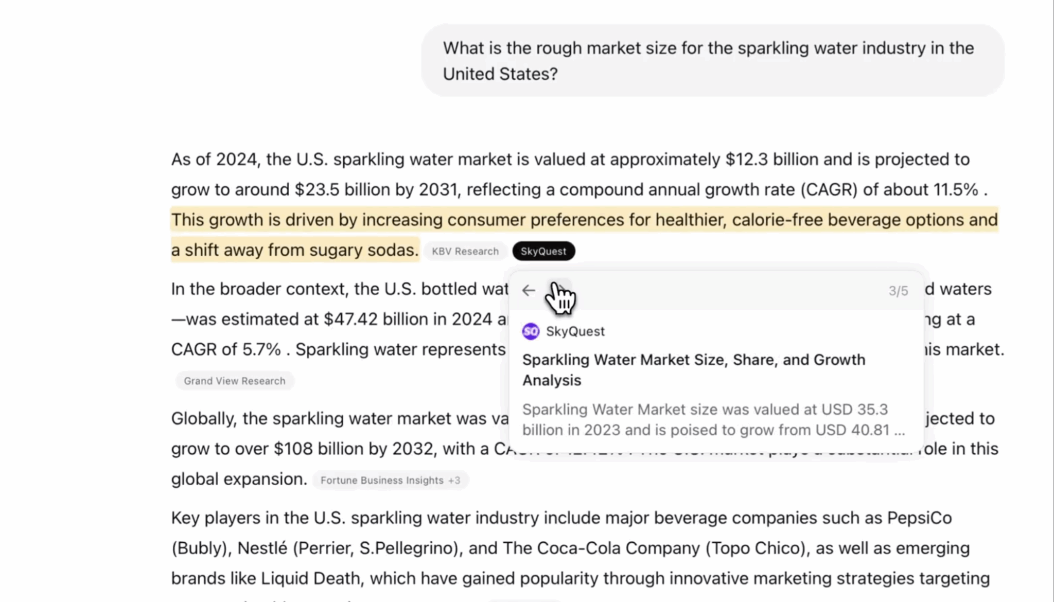
Task: Click the Liquid Death brand mention line
Action: [x=581, y=578]
